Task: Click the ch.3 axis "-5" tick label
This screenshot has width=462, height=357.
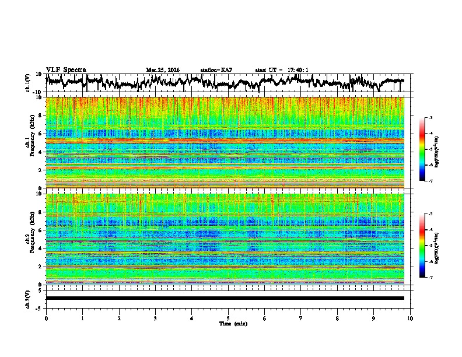Action: [x=40, y=309]
